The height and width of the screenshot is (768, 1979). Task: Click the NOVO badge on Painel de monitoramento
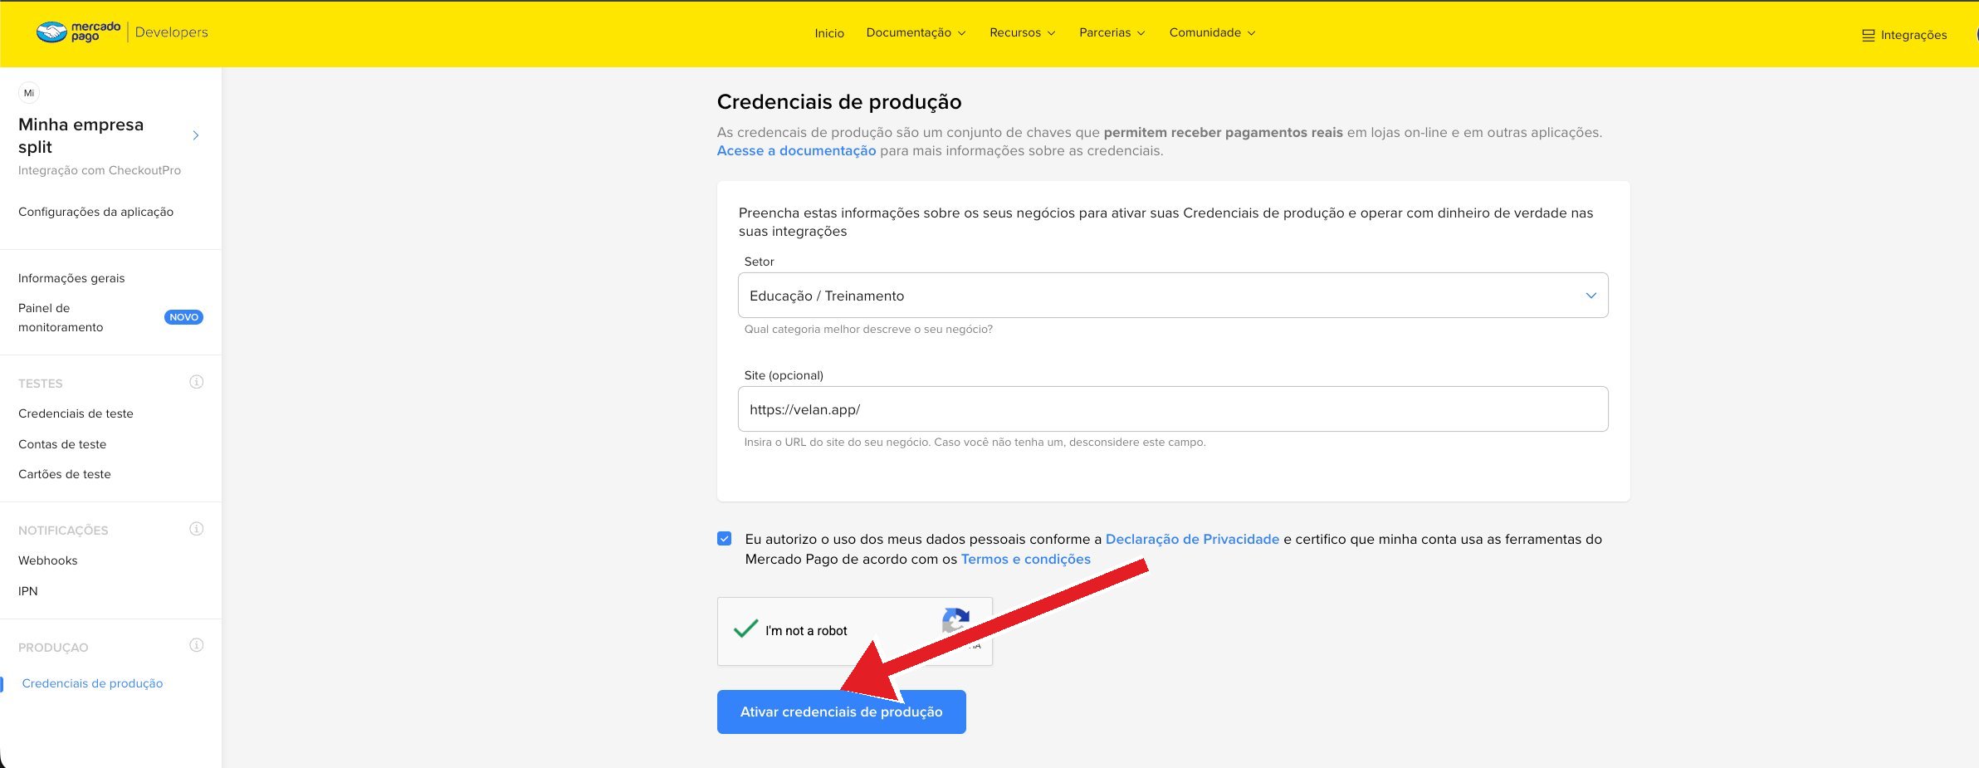click(x=183, y=317)
